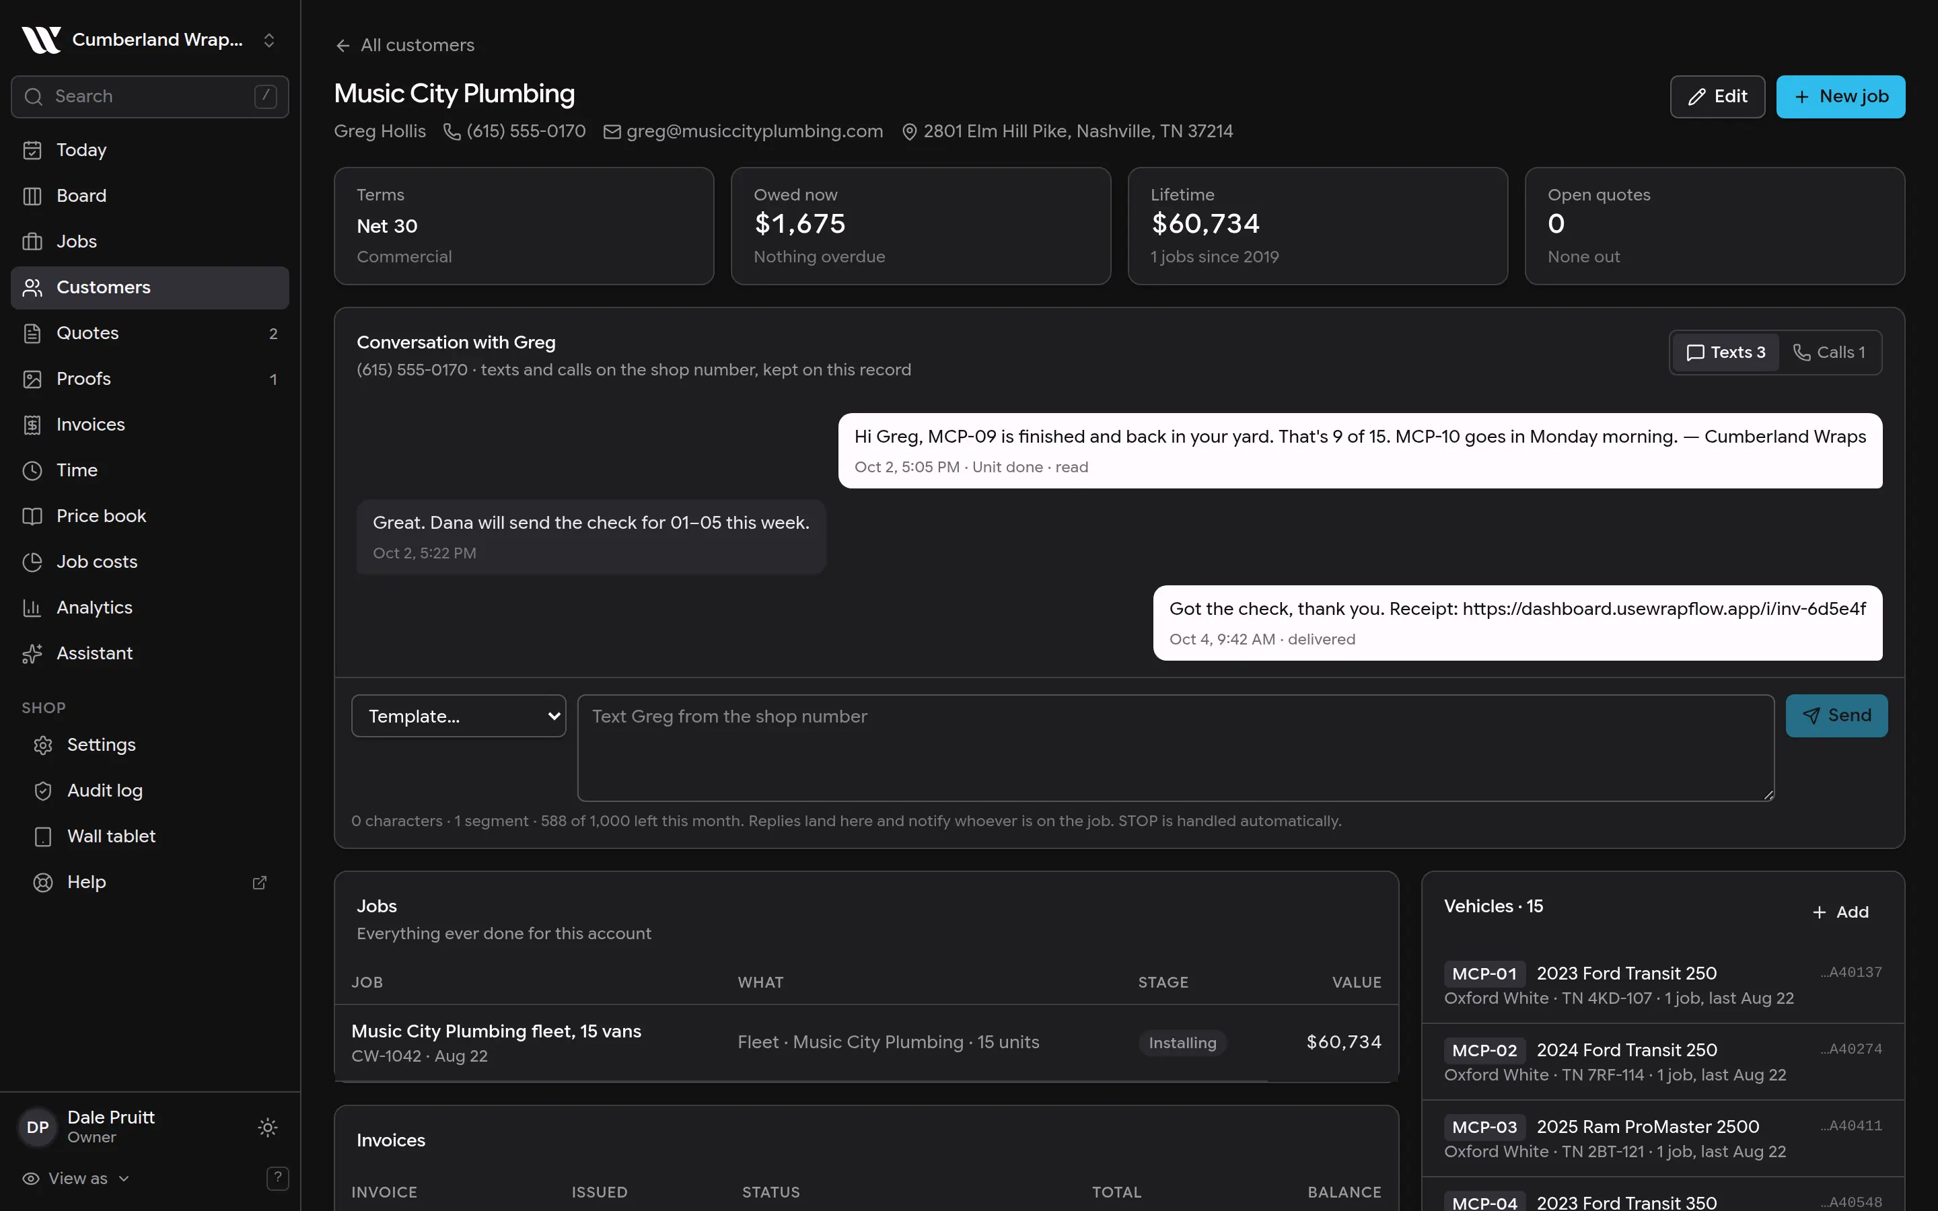This screenshot has height=1211, width=1938.
Task: Click greg@musiccityplumbing.com email
Action: [743, 131]
